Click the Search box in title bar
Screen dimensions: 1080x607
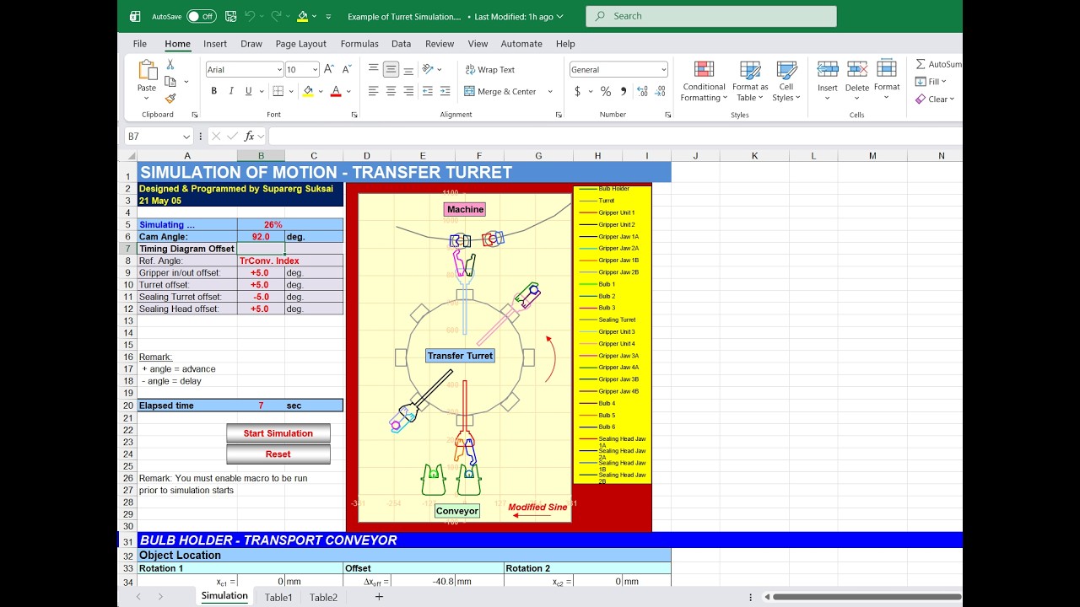(711, 16)
